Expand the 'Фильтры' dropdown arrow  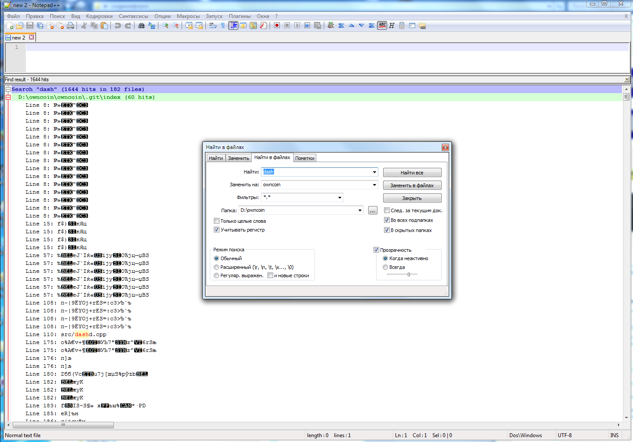coord(340,198)
